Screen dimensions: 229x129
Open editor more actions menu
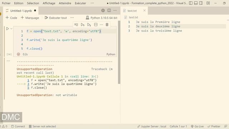[x=115, y=10]
